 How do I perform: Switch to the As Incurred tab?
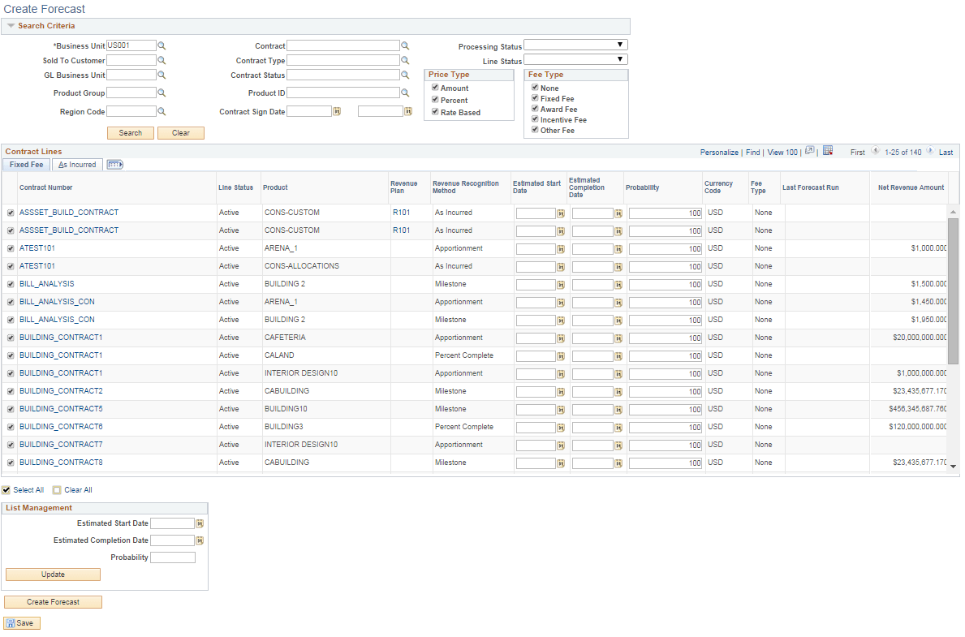click(77, 164)
